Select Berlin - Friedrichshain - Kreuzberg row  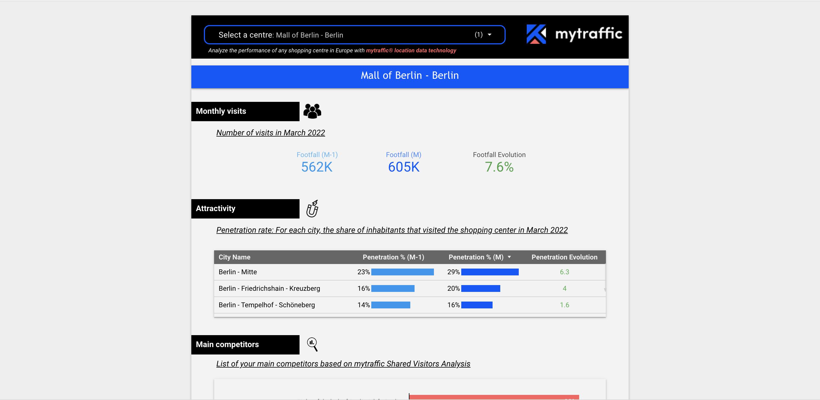[410, 288]
